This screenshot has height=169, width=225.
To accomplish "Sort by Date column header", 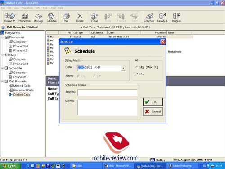I will (x=124, y=32).
